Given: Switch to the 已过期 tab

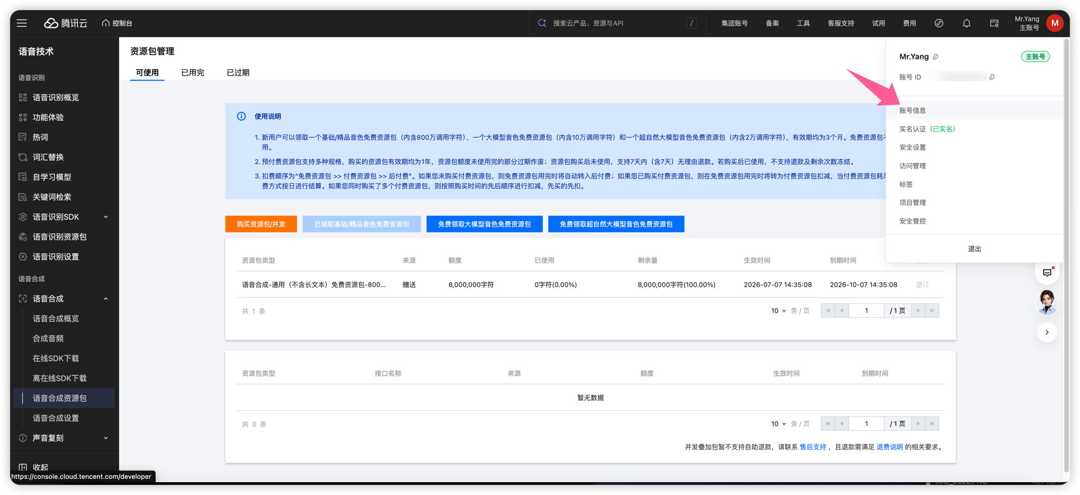Looking at the screenshot, I should (x=238, y=72).
